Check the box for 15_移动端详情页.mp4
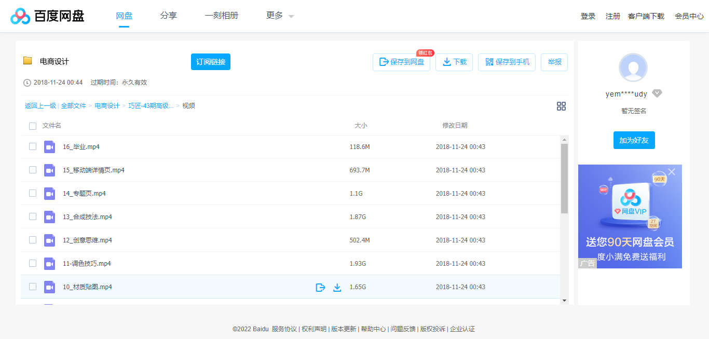Image resolution: width=709 pixels, height=339 pixels. 33,170
